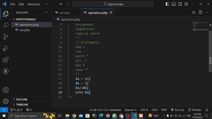Open XAMPP from the taskbar
Image resolution: width=212 pixels, height=119 pixels.
141,116
